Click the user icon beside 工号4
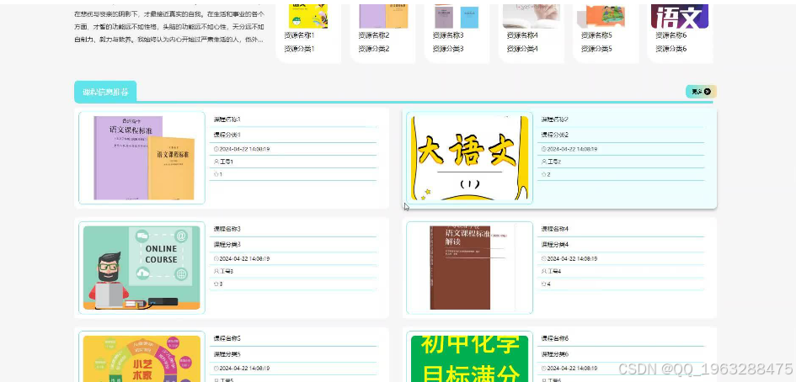The height and width of the screenshot is (382, 796). [543, 272]
